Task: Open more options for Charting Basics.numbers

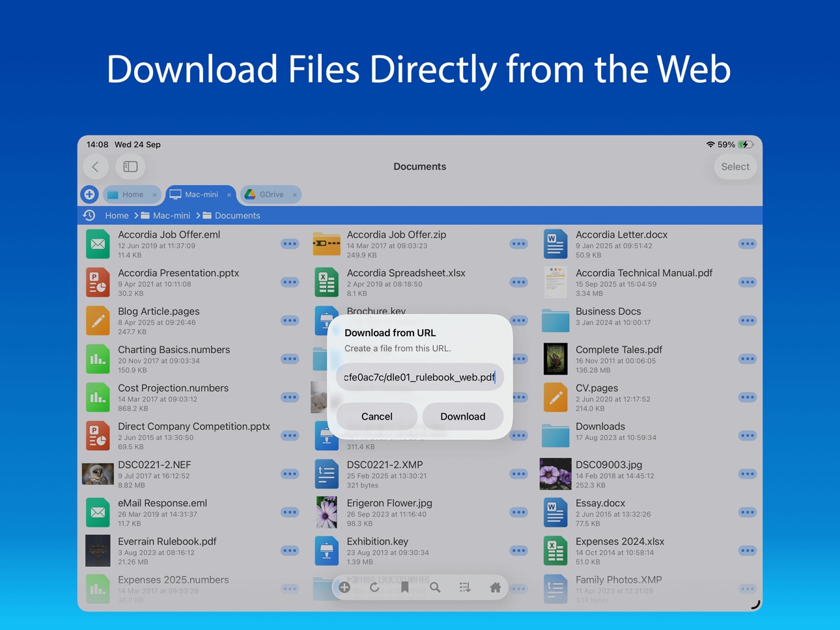Action: click(x=290, y=359)
